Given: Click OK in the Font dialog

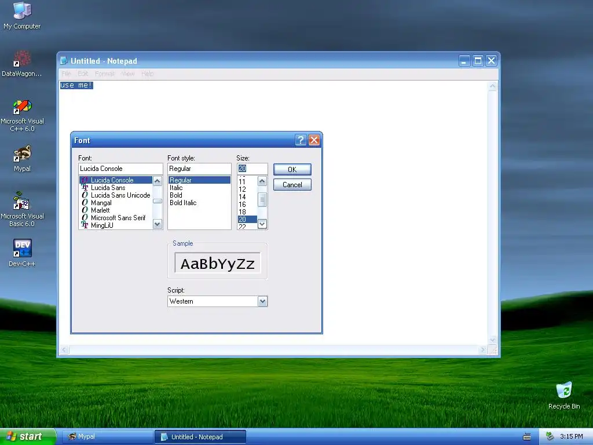Looking at the screenshot, I should click(x=292, y=170).
